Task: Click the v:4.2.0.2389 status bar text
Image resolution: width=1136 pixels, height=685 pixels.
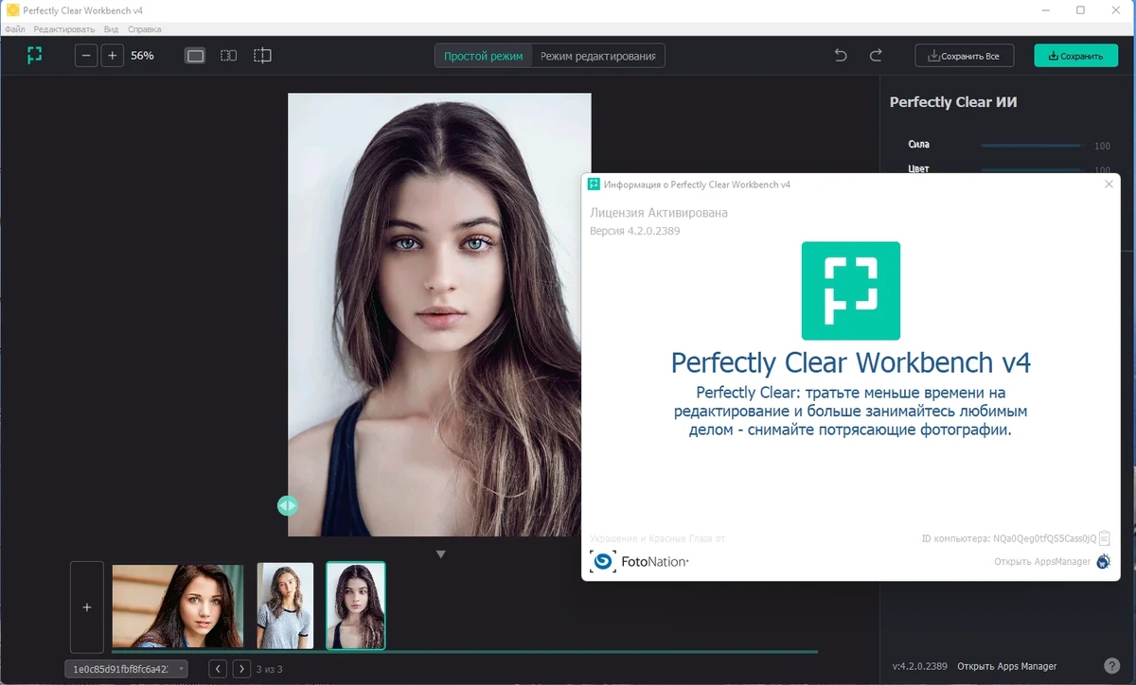Action: (921, 666)
